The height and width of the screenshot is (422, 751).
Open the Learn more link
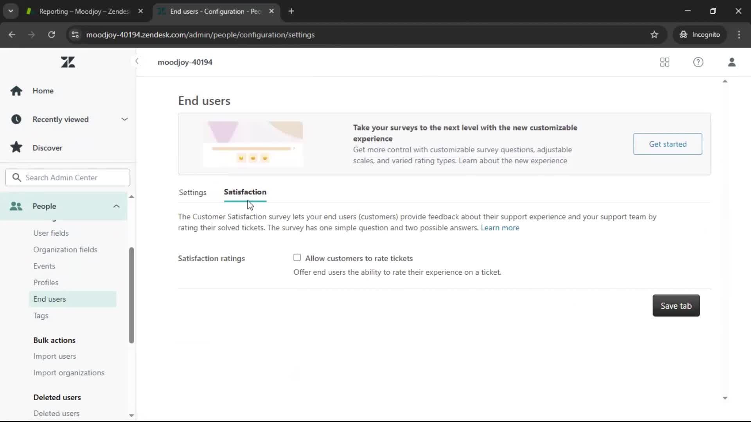[500, 228]
